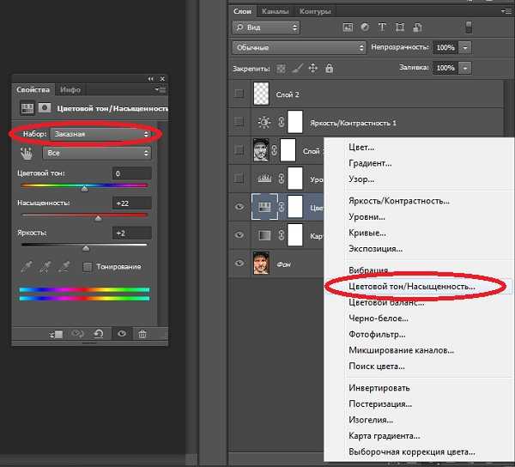
Task: Open Обычные blend mode dropdown
Action: 300,47
